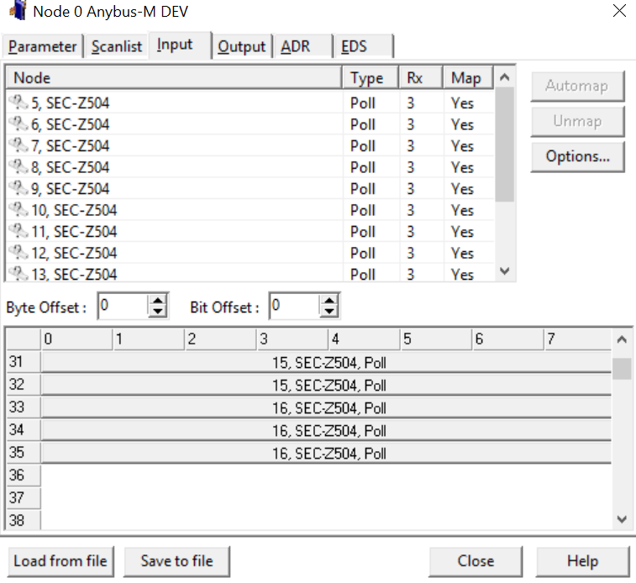Click the device icon for node 6, SEC-Z504
The image size is (636, 583).
coord(18,123)
